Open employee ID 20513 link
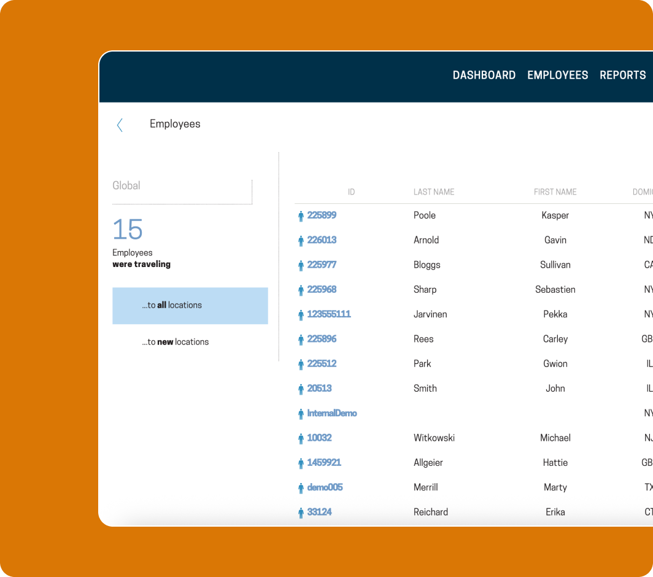Image resolution: width=653 pixels, height=577 pixels. point(319,389)
